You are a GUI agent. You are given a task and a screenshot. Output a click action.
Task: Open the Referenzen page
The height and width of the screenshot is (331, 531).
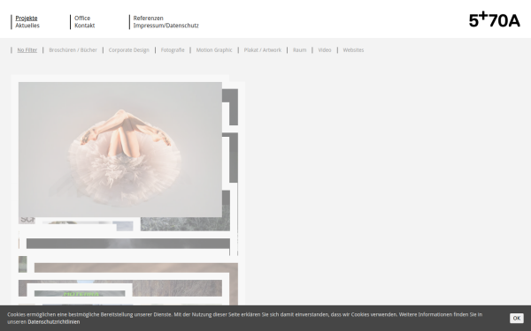click(149, 18)
